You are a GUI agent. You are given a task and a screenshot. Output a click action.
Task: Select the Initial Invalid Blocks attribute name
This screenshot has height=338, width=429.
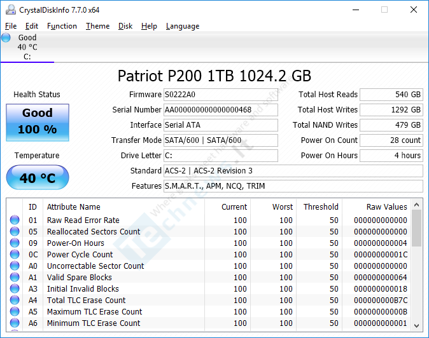(83, 289)
